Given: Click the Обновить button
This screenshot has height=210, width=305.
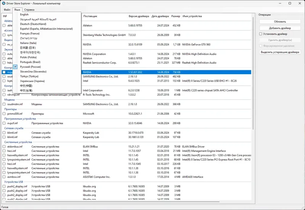Looking at the screenshot, I should (280, 22).
